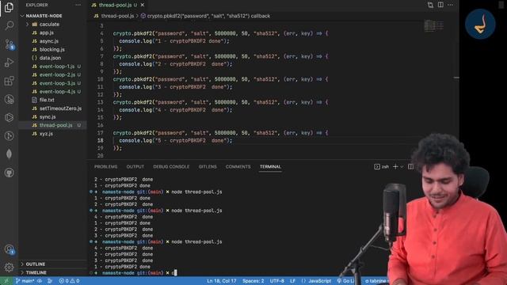The image size is (507, 285).
Task: Open event-loop-4.js in the explorer
Action: 57,92
